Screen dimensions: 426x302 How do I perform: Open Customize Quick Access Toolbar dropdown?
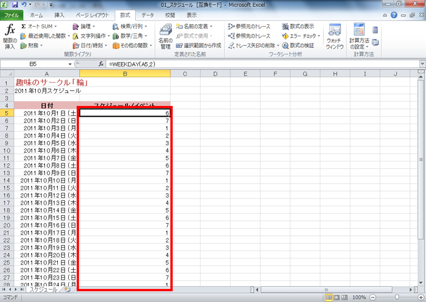coord(51,5)
